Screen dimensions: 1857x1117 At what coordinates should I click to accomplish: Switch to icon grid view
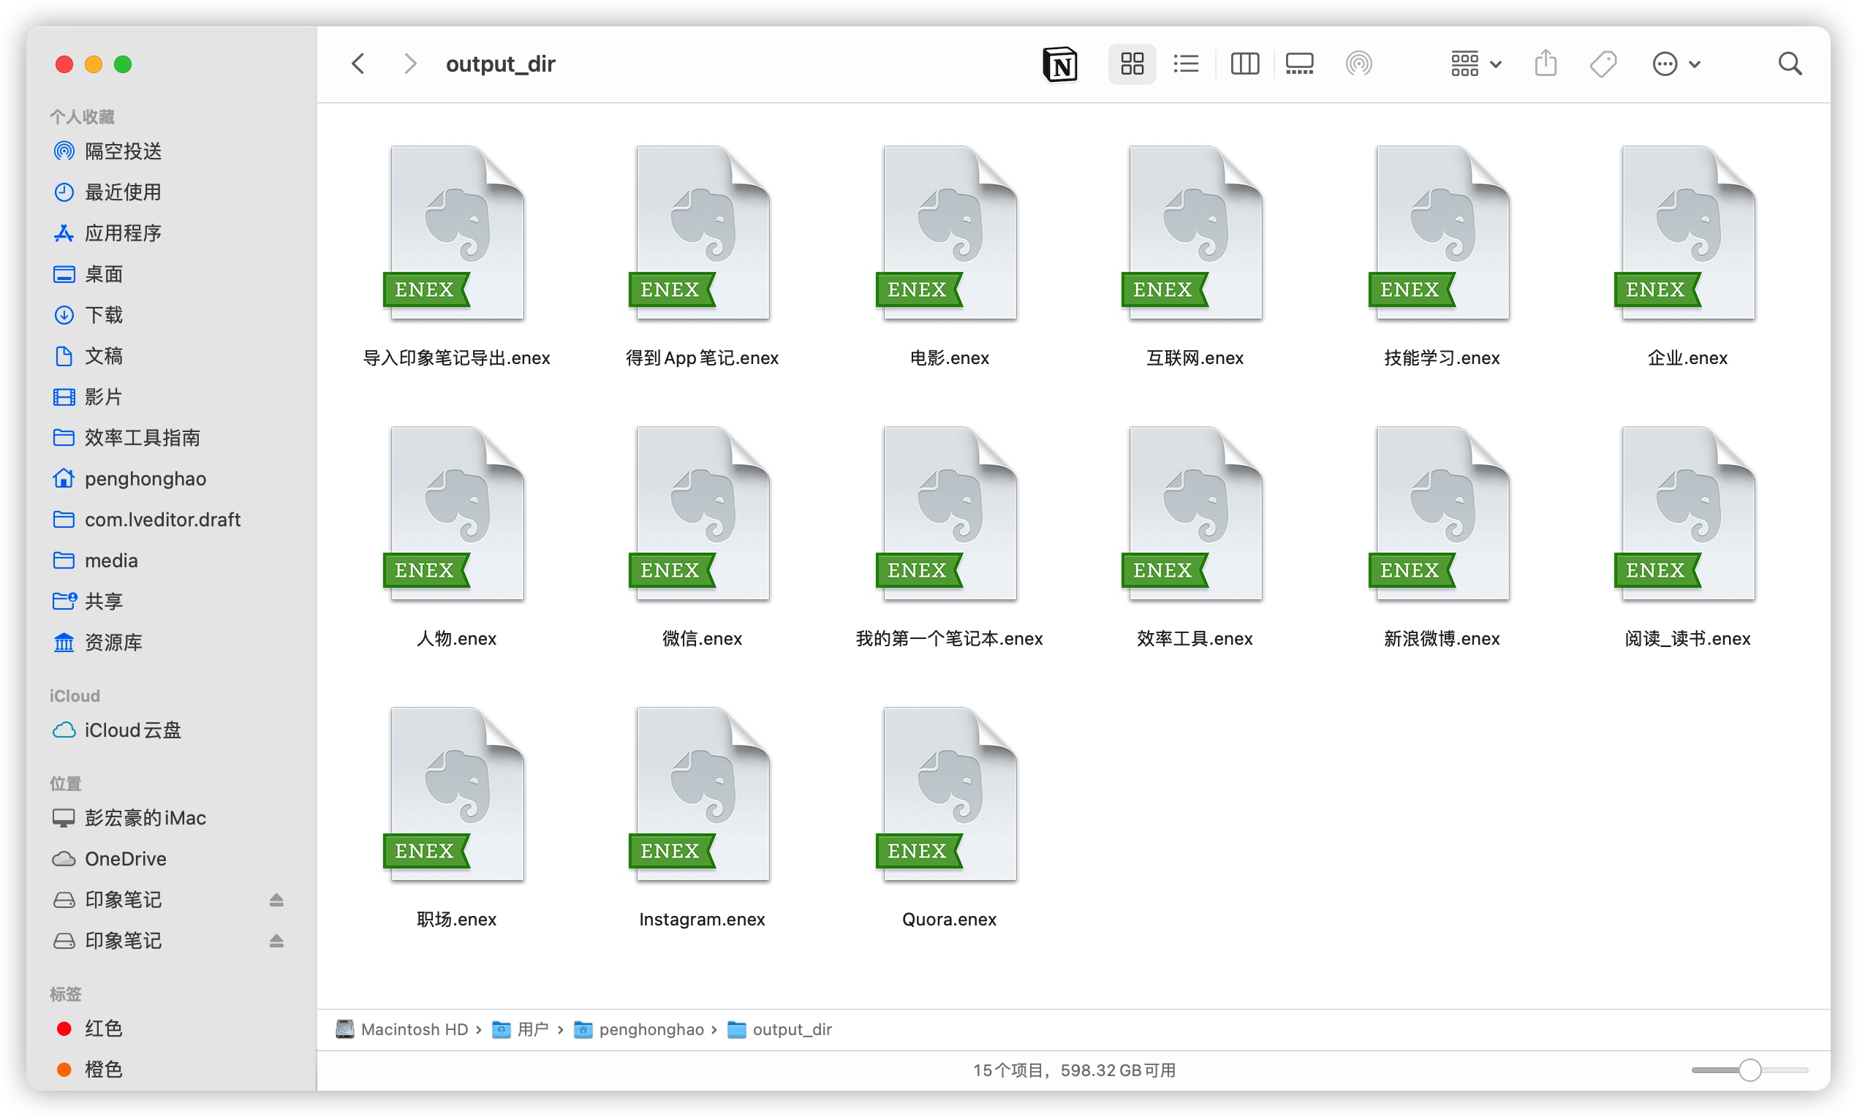point(1131,64)
